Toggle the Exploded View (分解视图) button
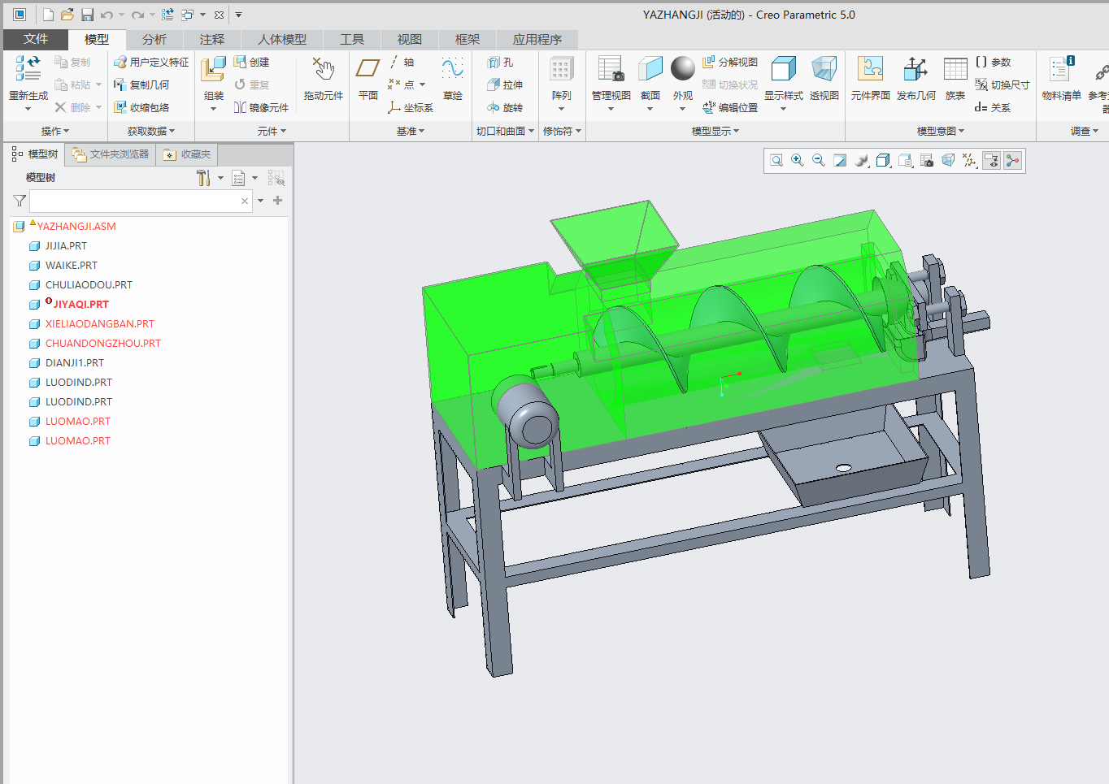The width and height of the screenshot is (1109, 784). click(730, 62)
